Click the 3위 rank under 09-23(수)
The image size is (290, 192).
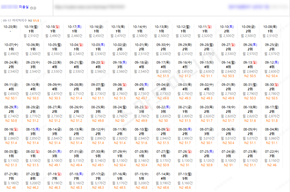tap(33, 67)
